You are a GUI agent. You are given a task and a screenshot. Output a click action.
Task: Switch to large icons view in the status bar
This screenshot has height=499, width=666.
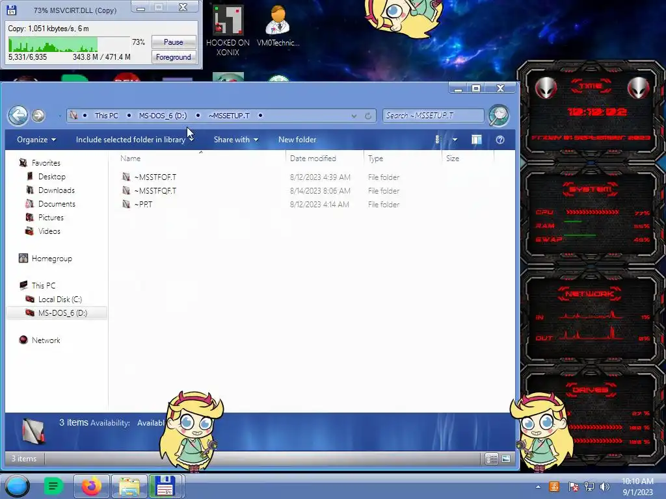(506, 459)
